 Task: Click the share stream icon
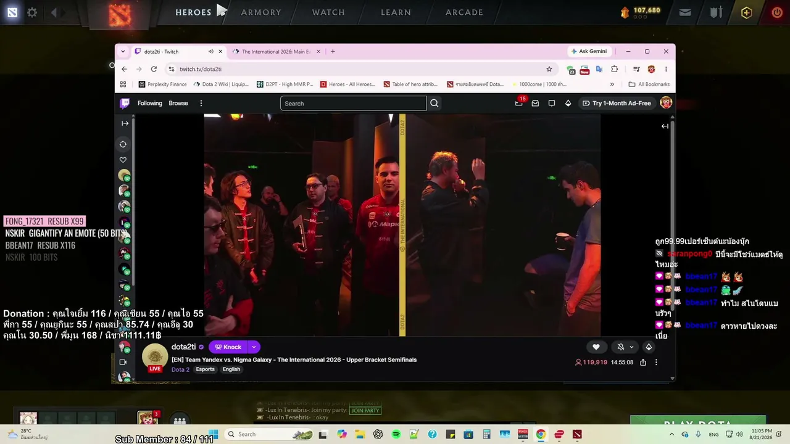click(643, 362)
